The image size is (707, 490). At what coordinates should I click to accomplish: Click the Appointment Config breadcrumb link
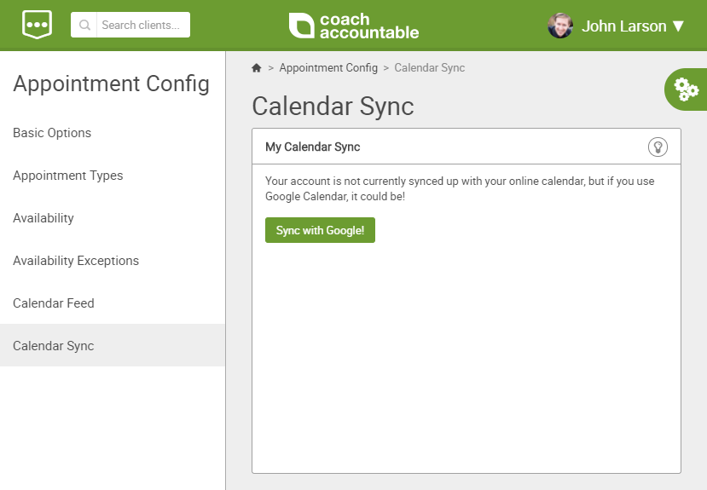[328, 67]
